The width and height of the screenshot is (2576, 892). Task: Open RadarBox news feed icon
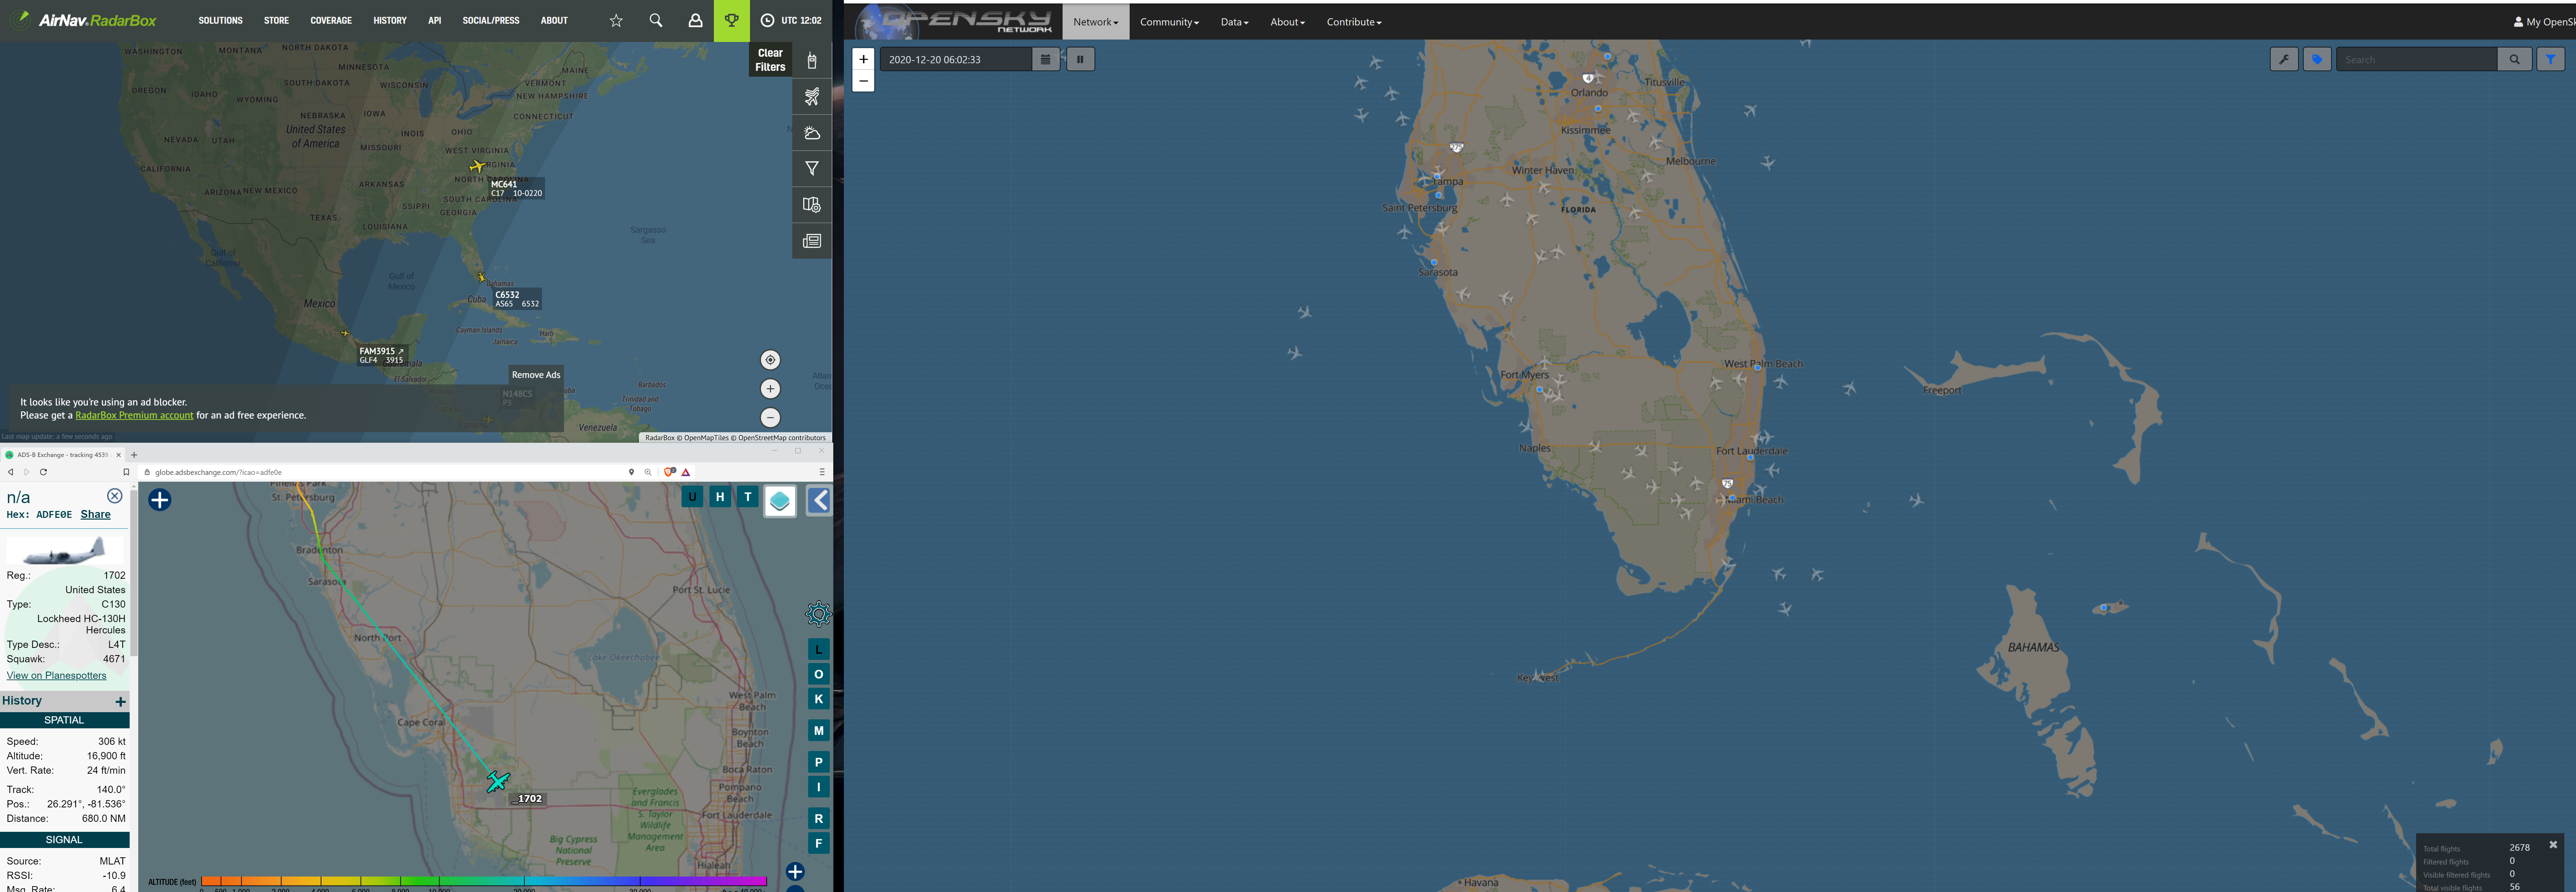[x=812, y=241]
